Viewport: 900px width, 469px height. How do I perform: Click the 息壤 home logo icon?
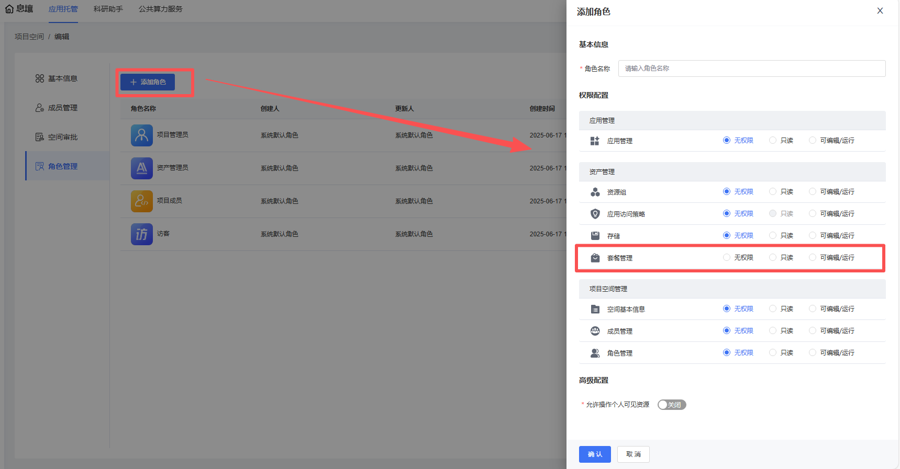coord(9,9)
